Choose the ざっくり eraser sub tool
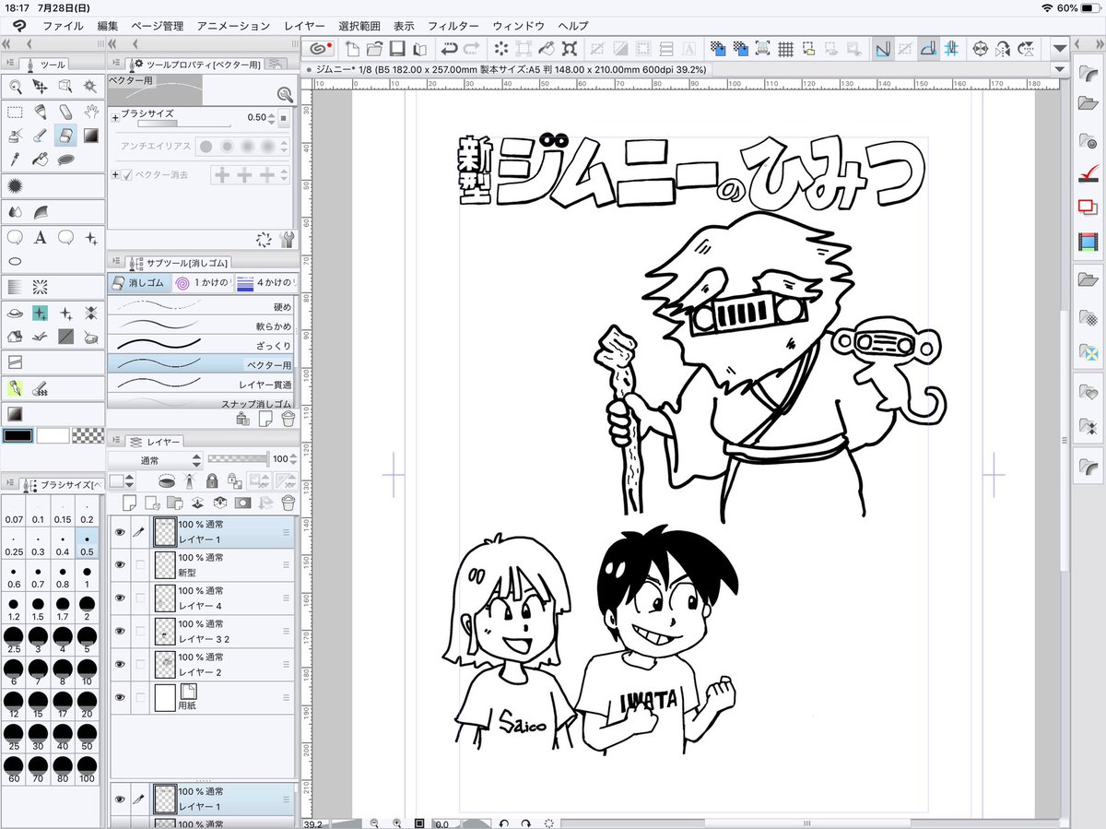1106x829 pixels. (x=201, y=345)
